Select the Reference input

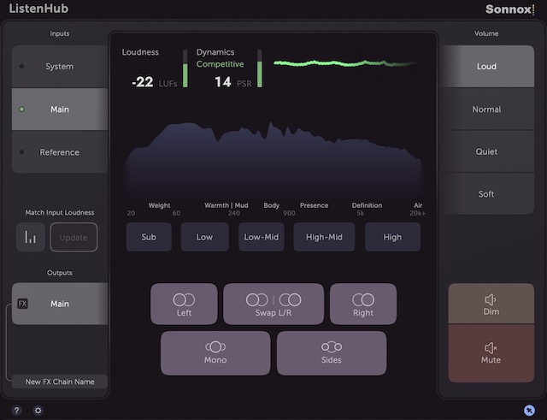(60, 152)
